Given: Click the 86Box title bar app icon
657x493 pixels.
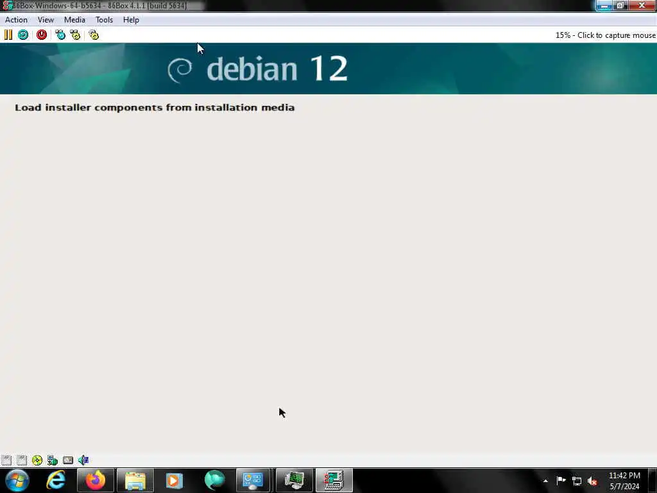Looking at the screenshot, I should (x=7, y=5).
